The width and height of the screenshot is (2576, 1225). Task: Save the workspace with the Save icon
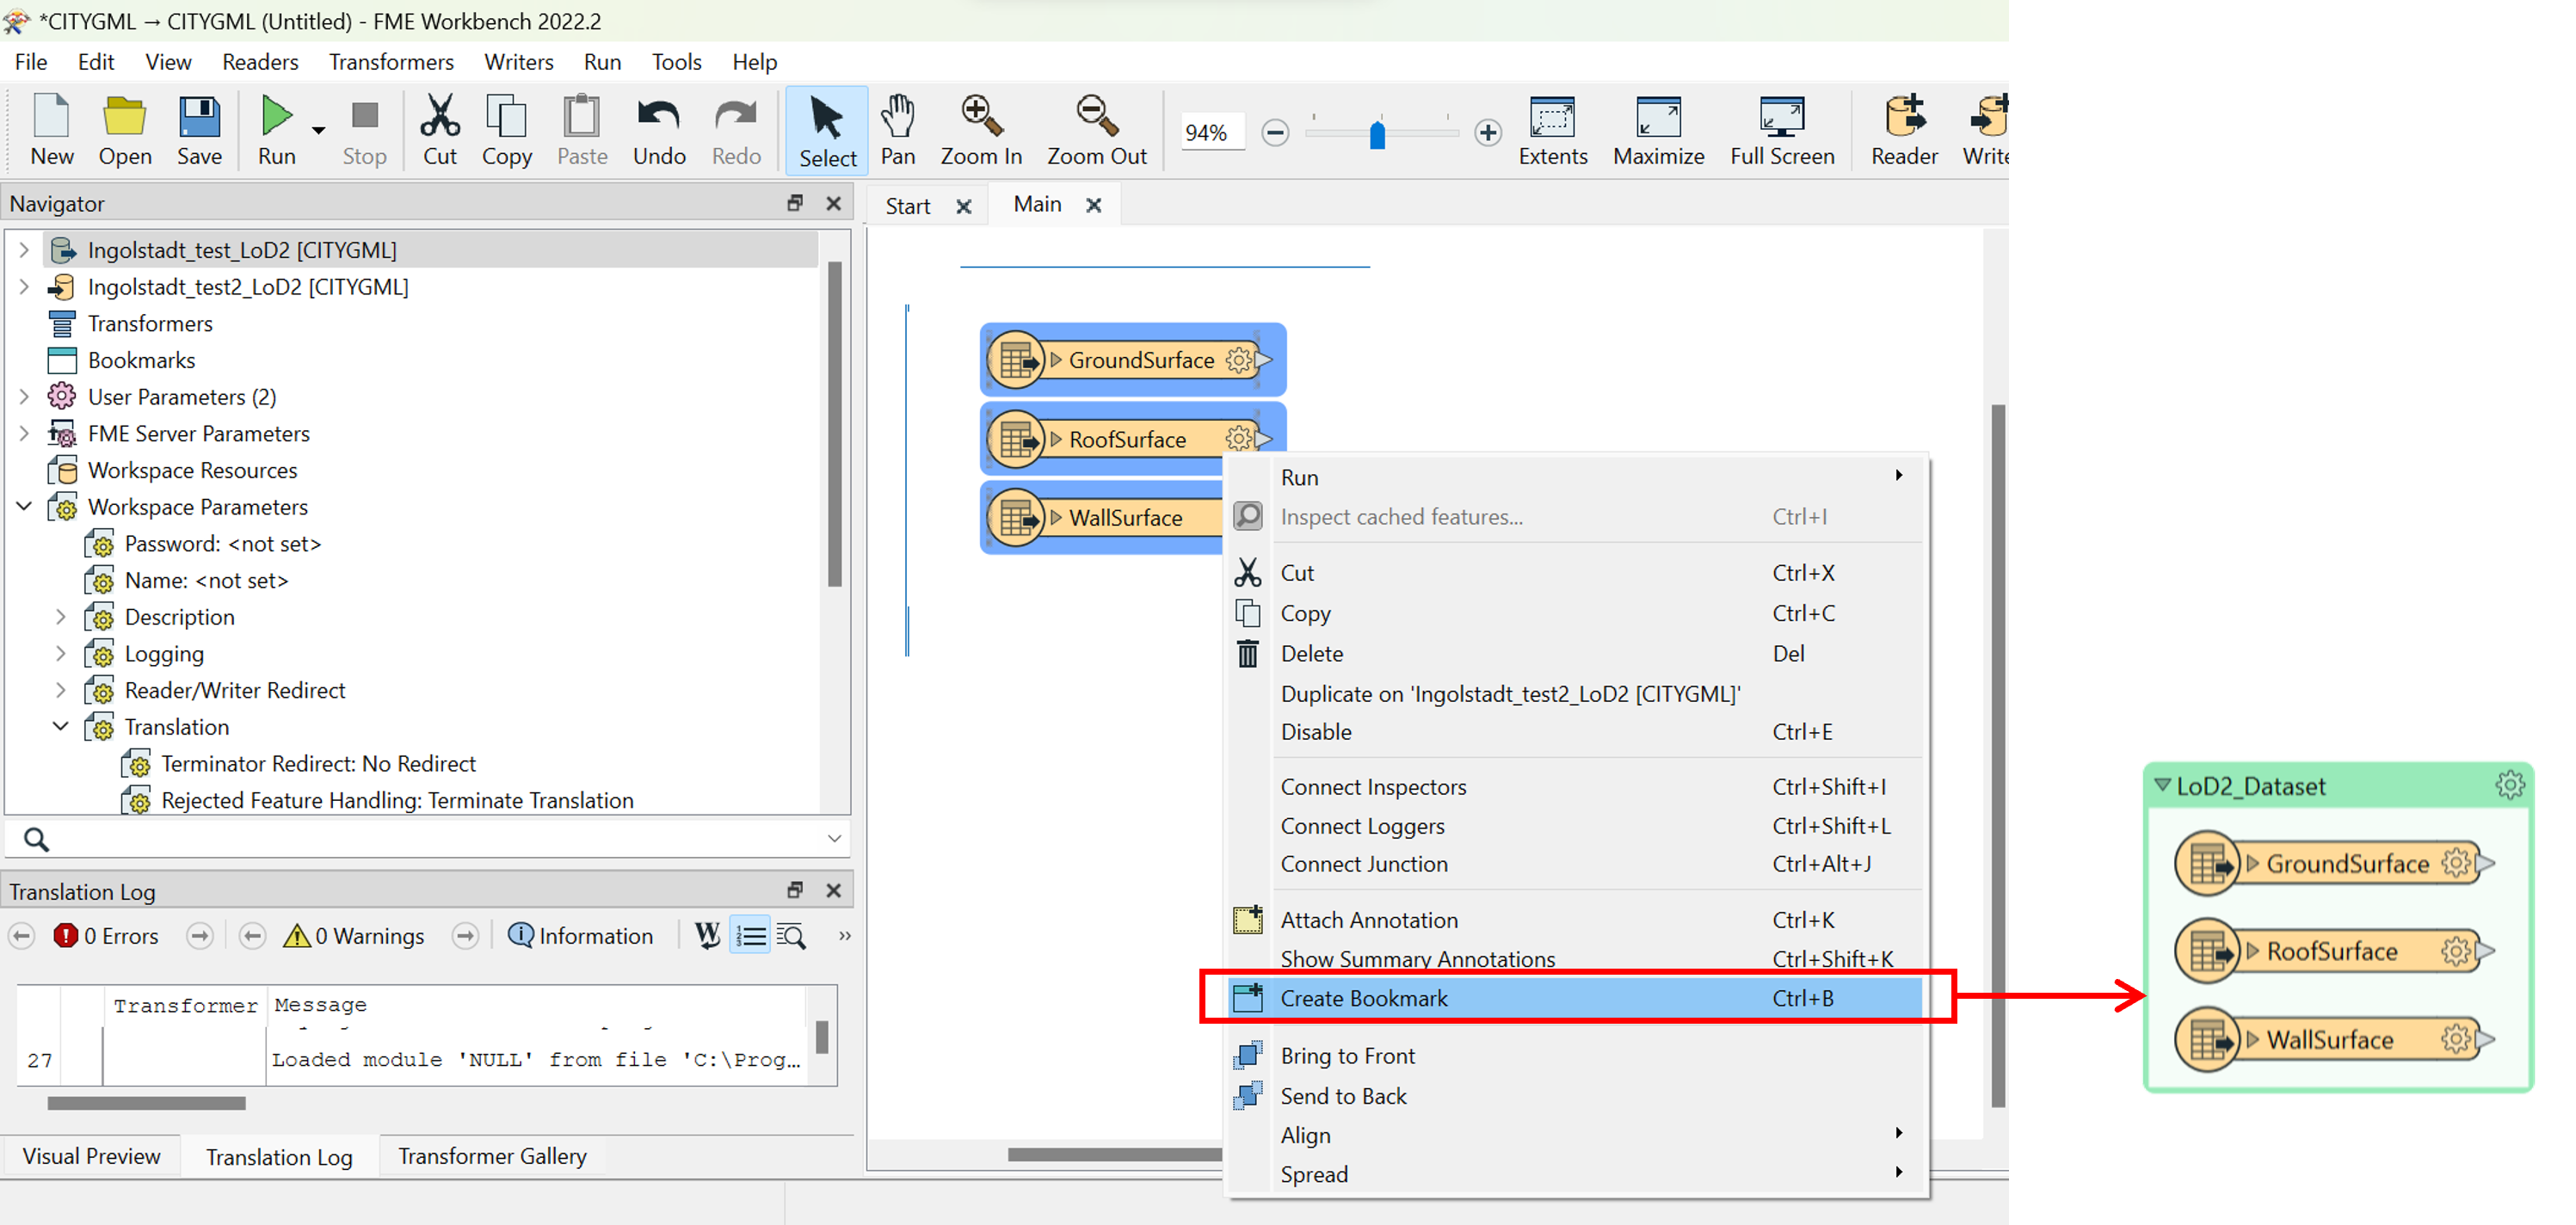tap(199, 130)
